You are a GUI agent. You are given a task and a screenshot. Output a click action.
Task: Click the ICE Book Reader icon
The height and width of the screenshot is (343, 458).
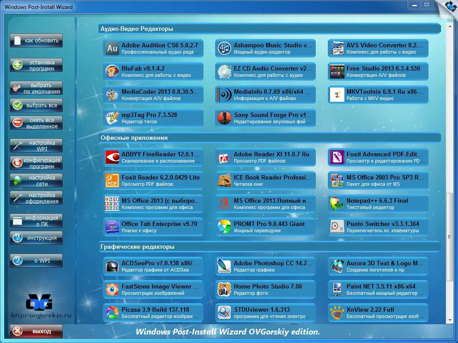coord(225,180)
